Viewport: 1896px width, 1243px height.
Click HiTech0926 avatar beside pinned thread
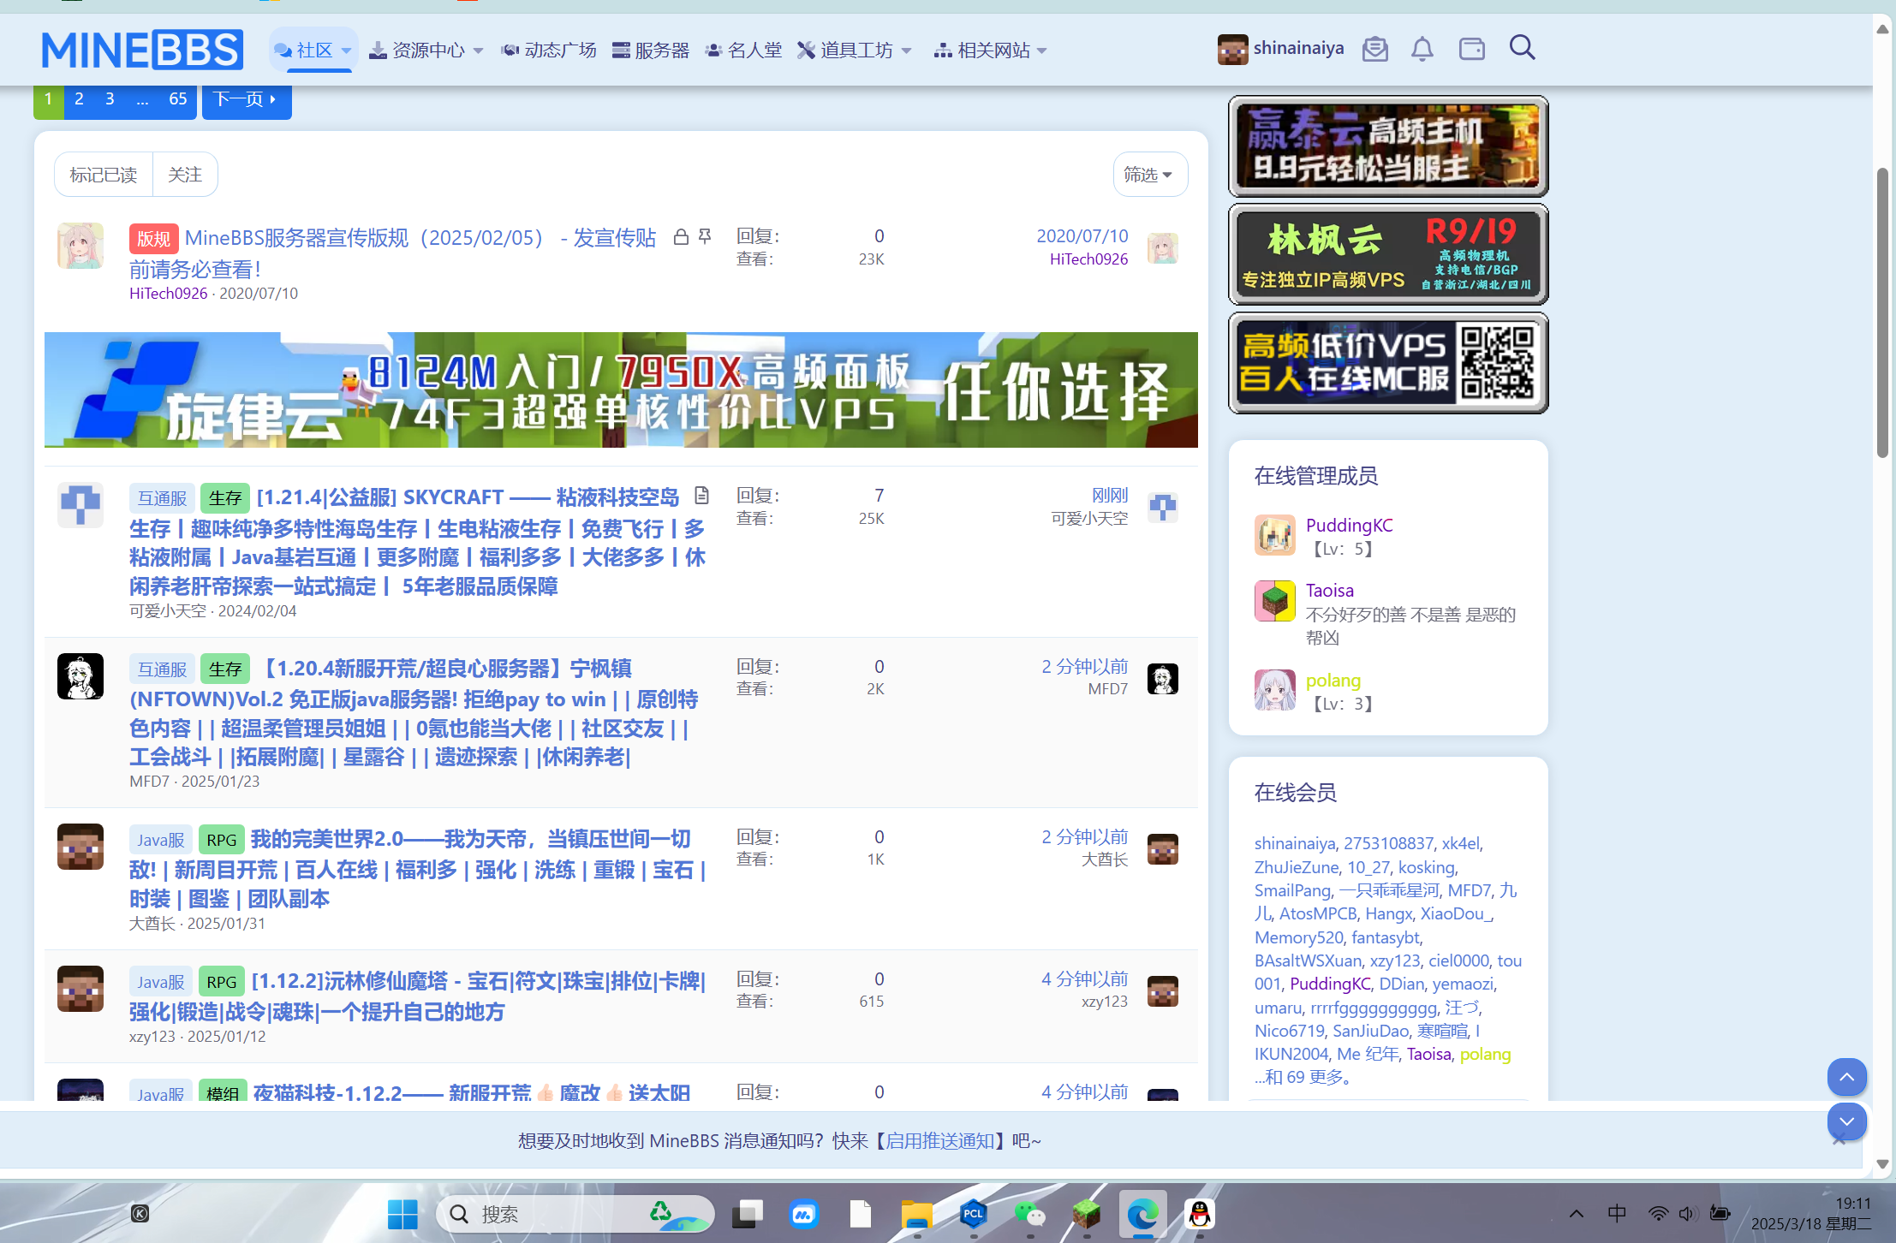click(80, 246)
